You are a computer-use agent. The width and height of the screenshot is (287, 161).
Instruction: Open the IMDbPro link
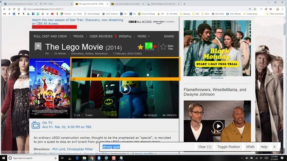click(125, 36)
